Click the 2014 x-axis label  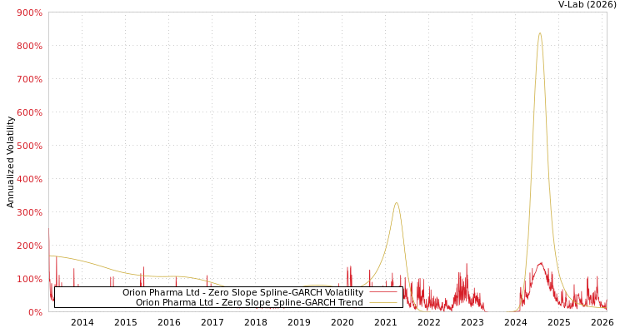coord(82,322)
